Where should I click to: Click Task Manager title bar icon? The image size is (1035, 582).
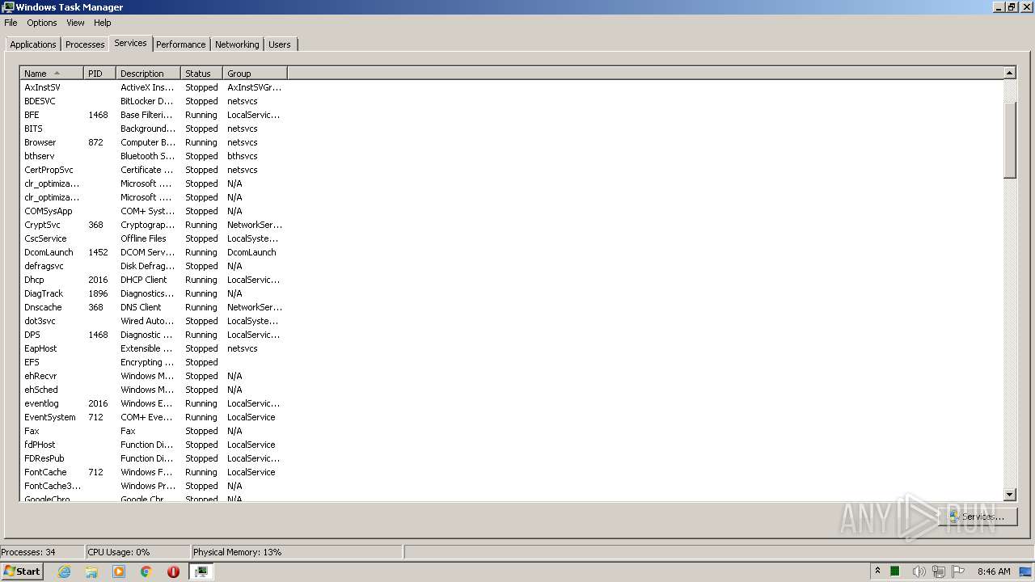[8, 7]
